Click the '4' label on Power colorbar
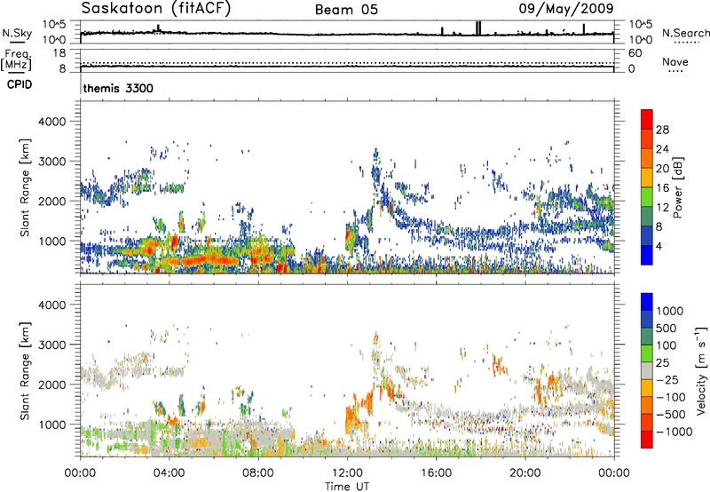Image resolution: width=710 pixels, height=492 pixels. (x=659, y=246)
